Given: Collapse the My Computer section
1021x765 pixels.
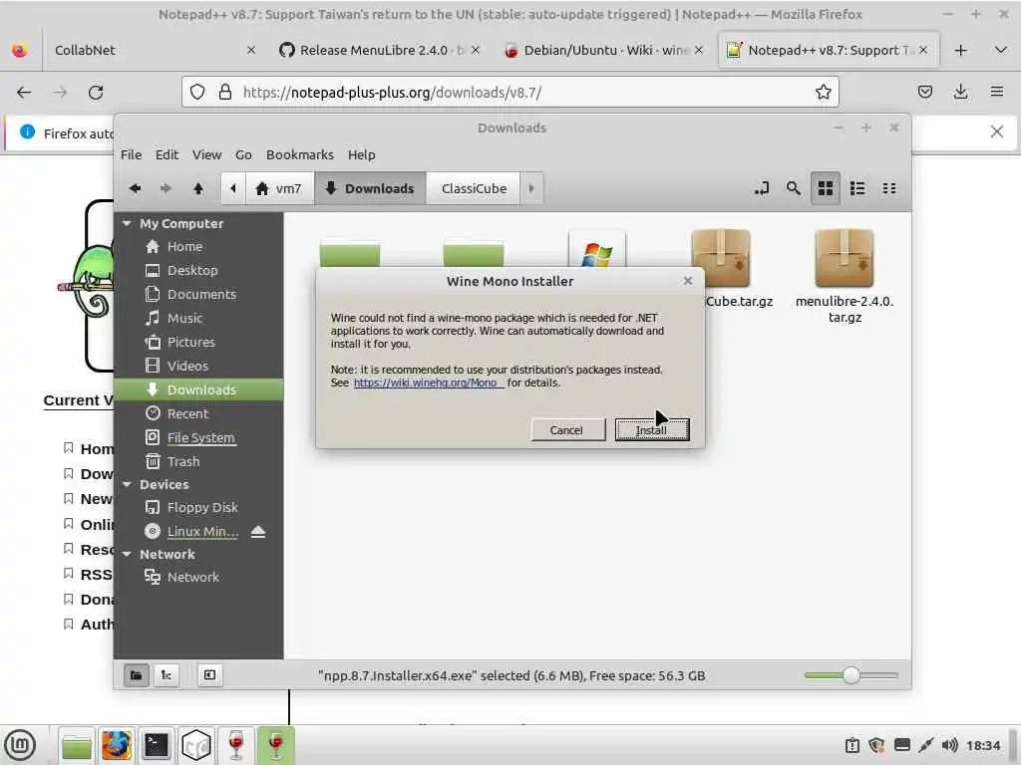Looking at the screenshot, I should pos(127,224).
